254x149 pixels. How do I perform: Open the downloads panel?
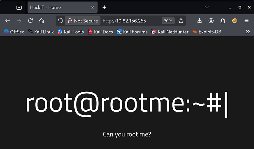[x=199, y=21]
